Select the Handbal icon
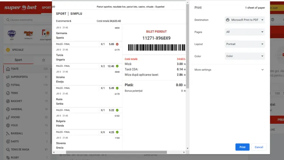This screenshot has height=160, width=284. [x=8, y=109]
